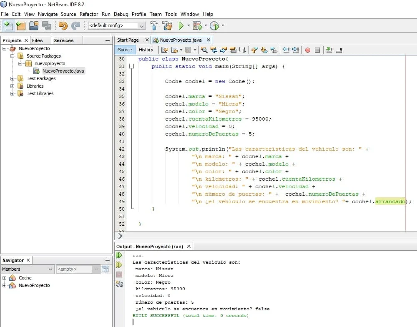The width and height of the screenshot is (417, 327).
Task: Click the Stop button in Output panel
Action: (x=119, y=274)
